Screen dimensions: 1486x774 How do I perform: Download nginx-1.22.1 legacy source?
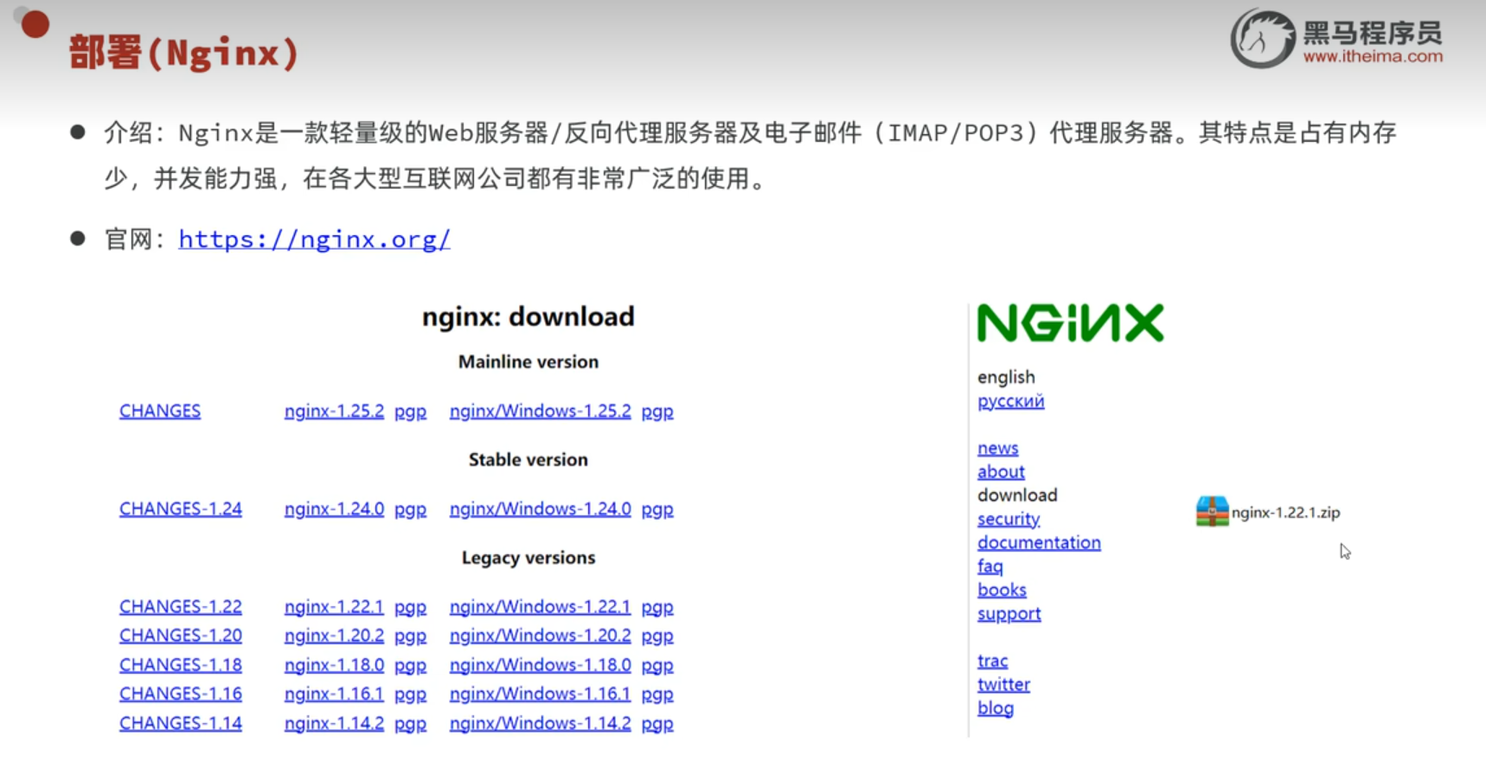(334, 606)
